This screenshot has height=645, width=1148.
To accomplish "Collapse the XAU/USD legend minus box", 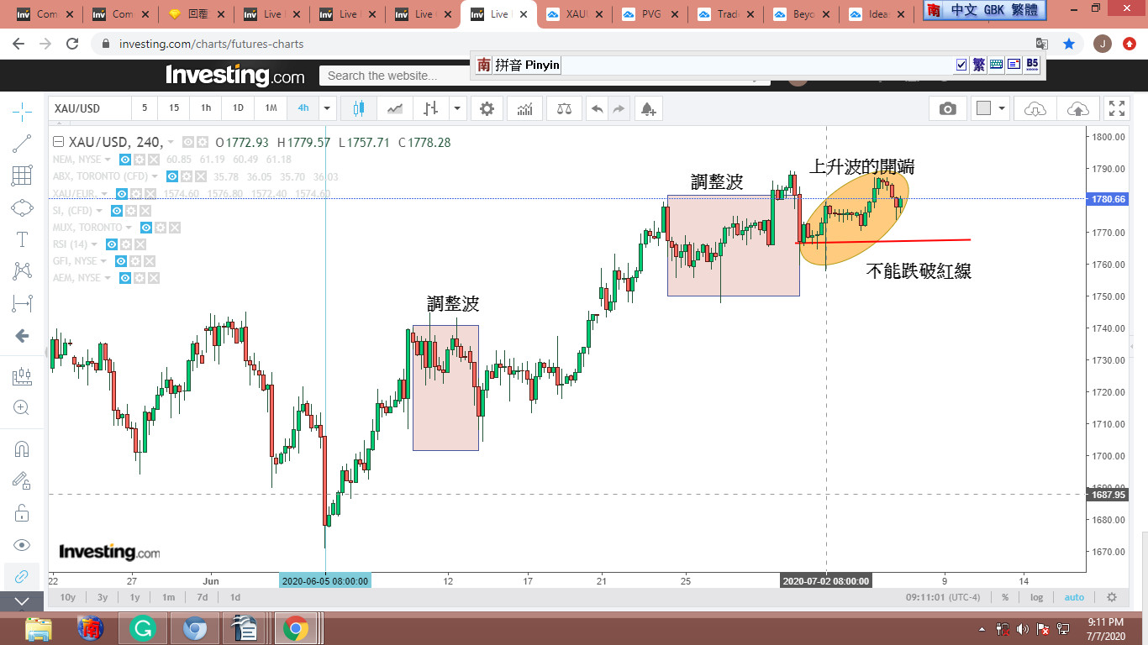I will [x=58, y=143].
